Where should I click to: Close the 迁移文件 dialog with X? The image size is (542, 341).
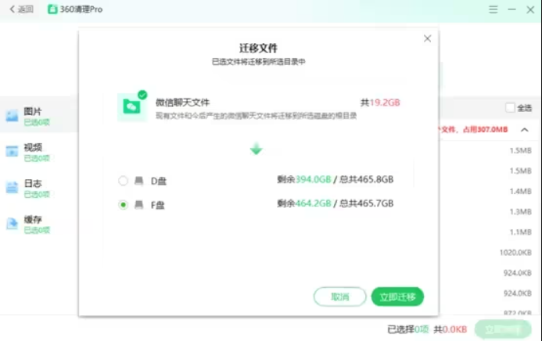[427, 38]
